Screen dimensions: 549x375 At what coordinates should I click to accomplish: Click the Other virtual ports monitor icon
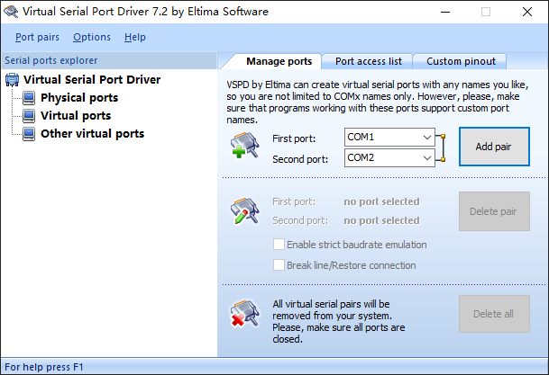29,134
